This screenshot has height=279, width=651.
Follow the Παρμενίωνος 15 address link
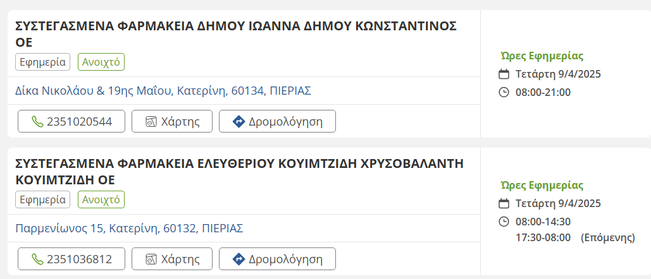tap(129, 228)
